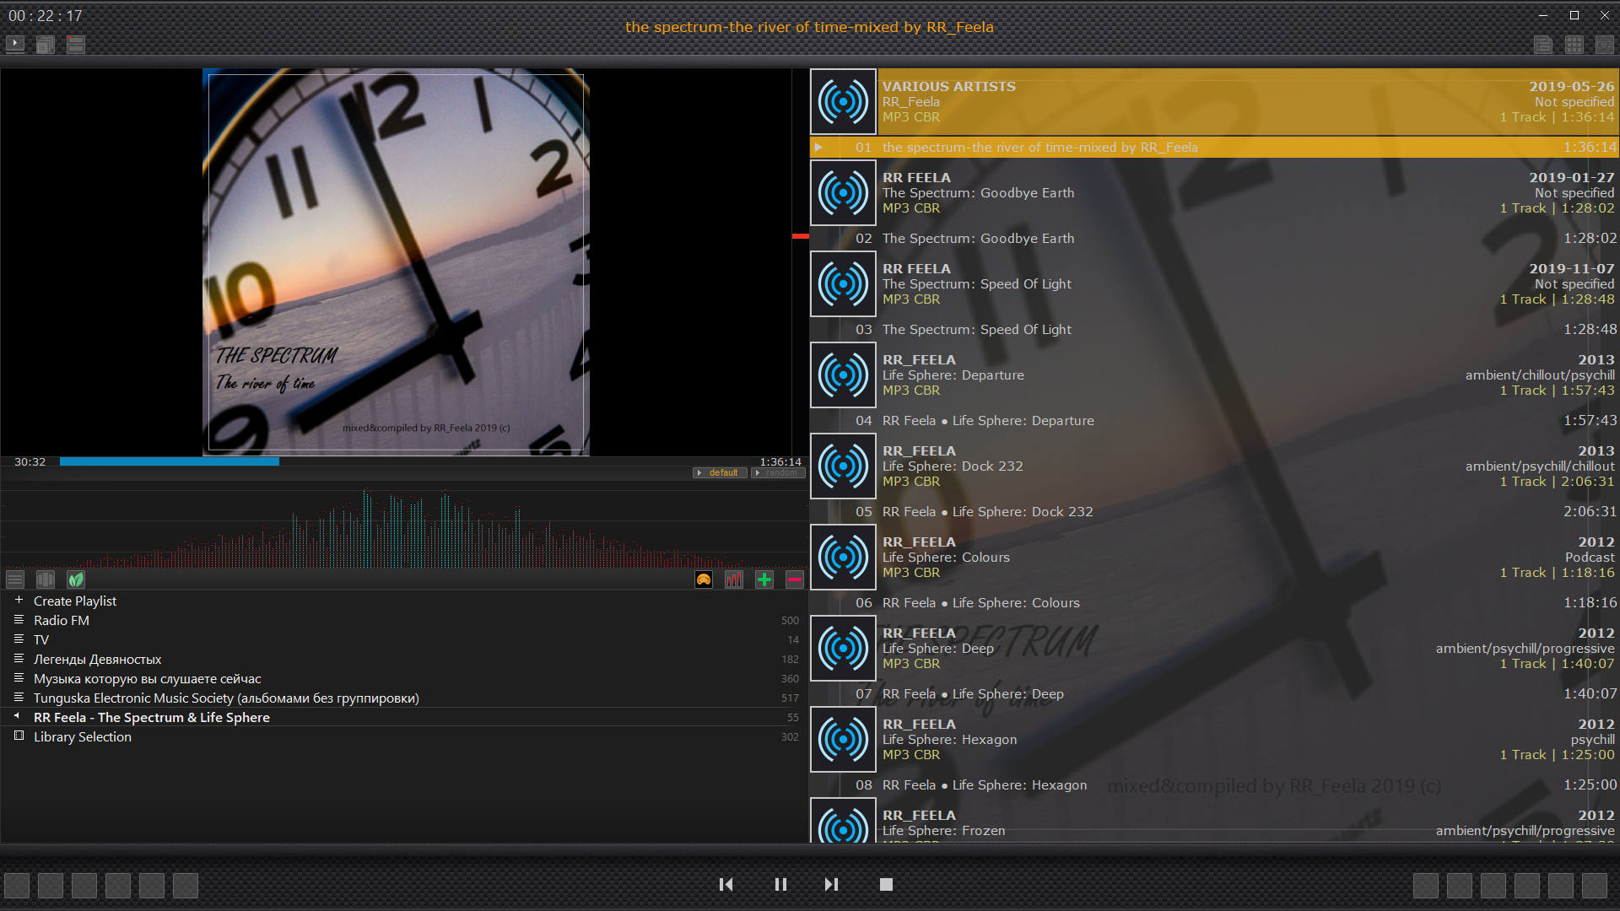1620x911 pixels.
Task: Click the green plus add button
Action: tap(764, 579)
